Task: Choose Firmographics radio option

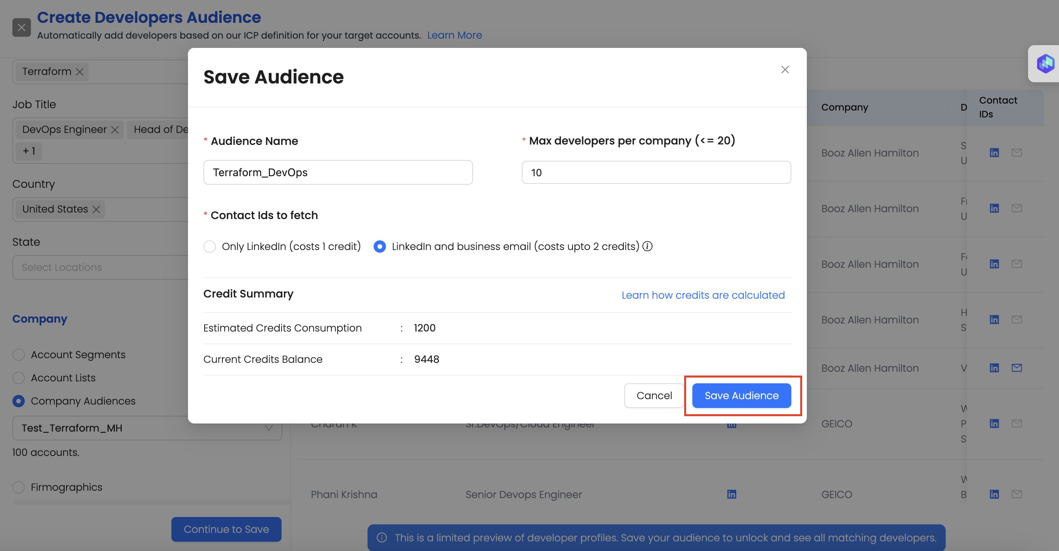Action: [x=19, y=487]
